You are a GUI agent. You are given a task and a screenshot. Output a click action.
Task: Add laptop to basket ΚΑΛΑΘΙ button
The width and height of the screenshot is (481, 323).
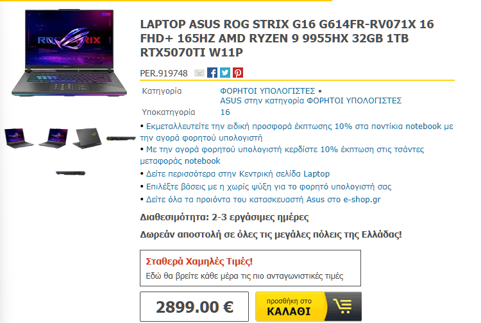coord(308,306)
